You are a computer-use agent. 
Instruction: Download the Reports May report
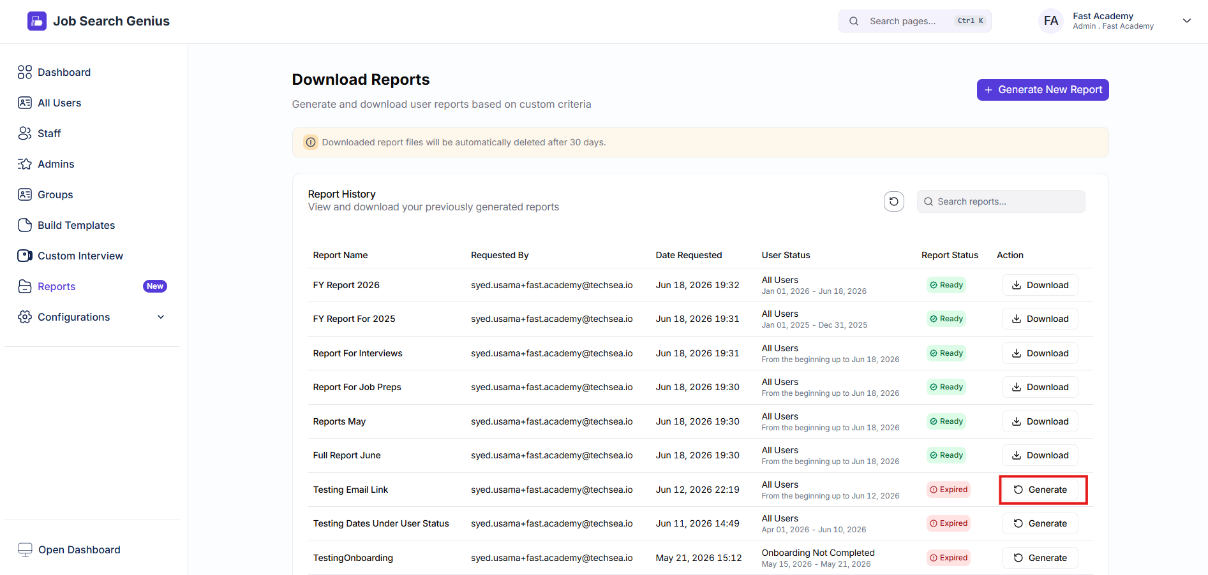point(1040,421)
